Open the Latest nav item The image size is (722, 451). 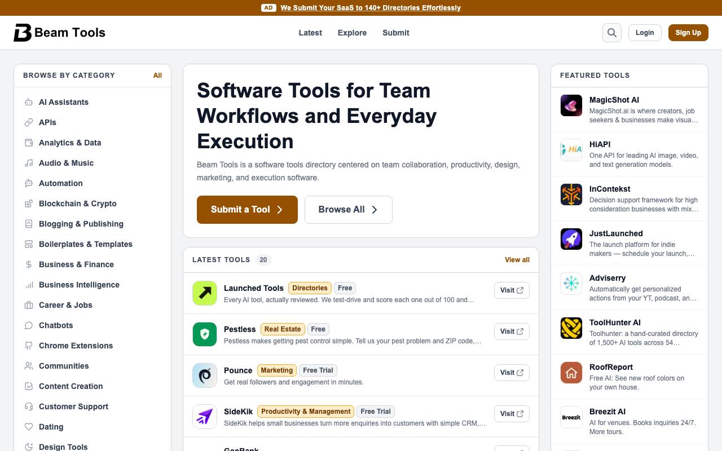pos(310,33)
